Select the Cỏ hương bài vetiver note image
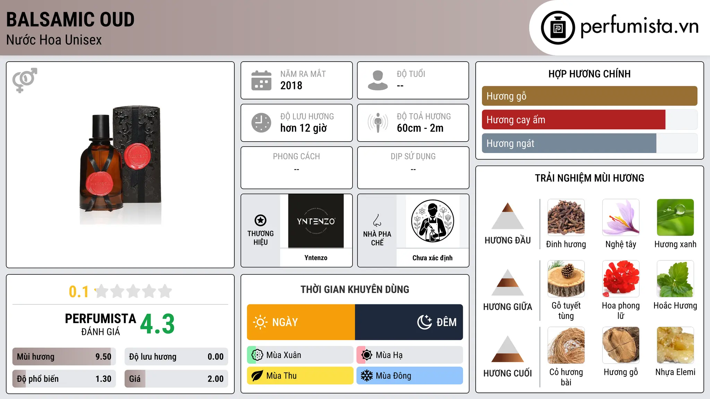The width and height of the screenshot is (710, 399). tap(566, 345)
